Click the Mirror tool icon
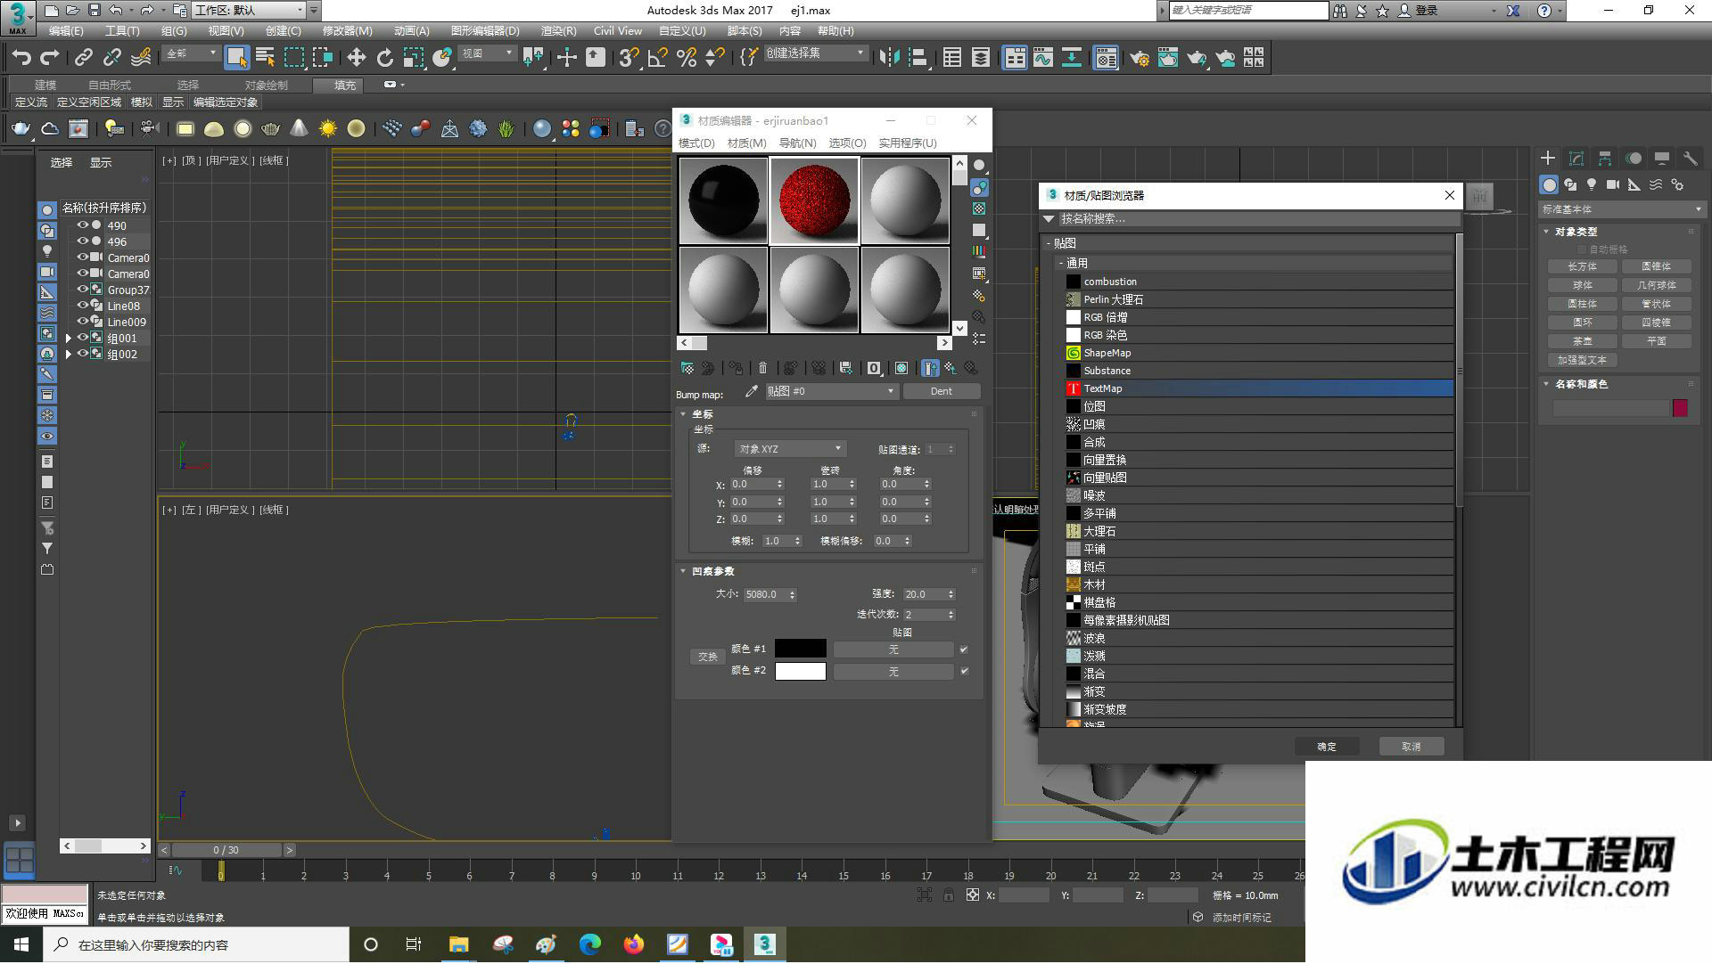1712x964 pixels. [889, 58]
